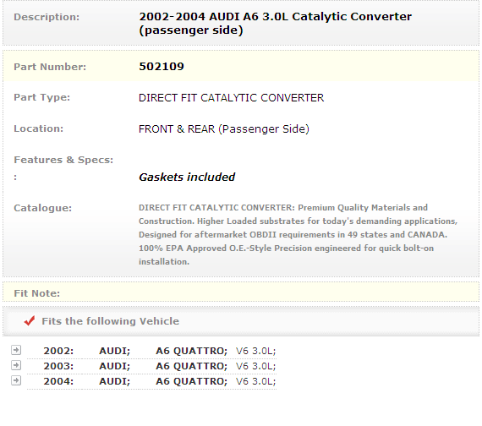Select the 2003 year entry
The image size is (482, 426).
[58, 366]
